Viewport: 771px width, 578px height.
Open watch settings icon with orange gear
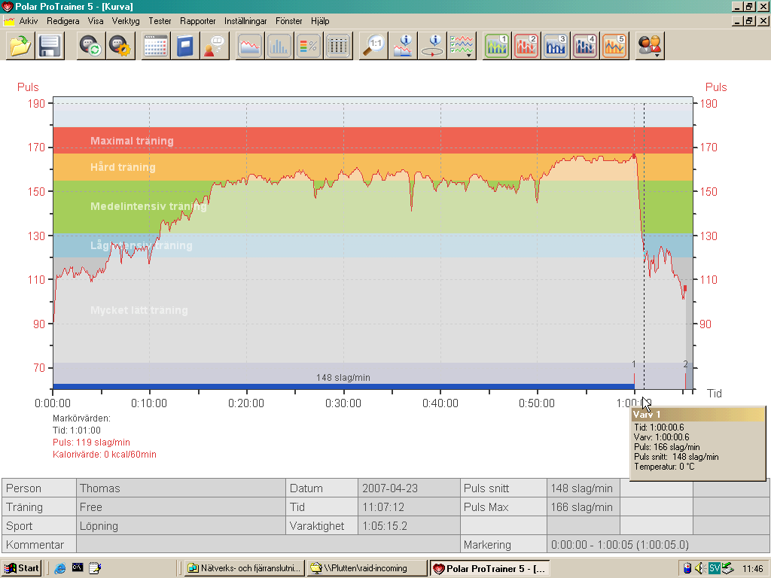tap(120, 46)
